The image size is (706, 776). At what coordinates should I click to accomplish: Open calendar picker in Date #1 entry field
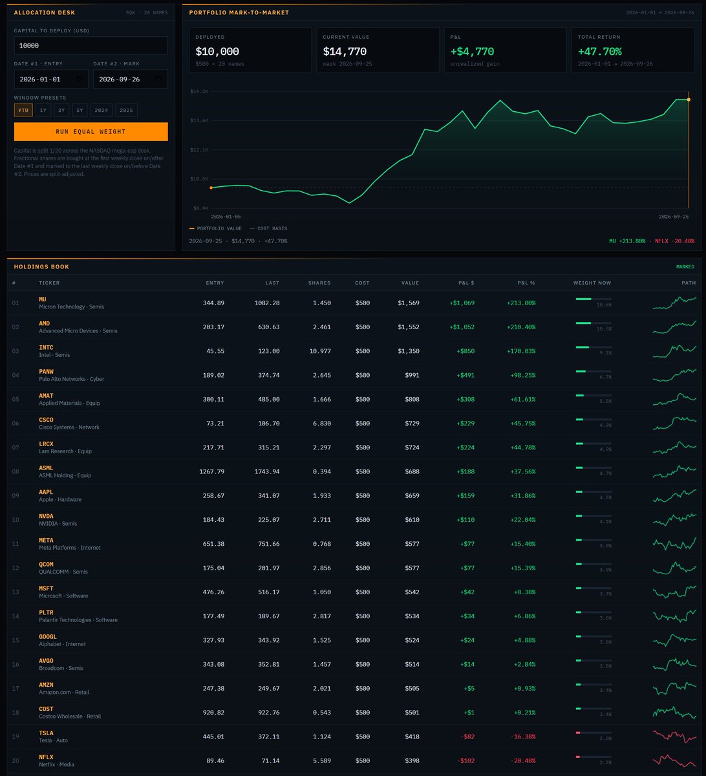click(x=79, y=79)
